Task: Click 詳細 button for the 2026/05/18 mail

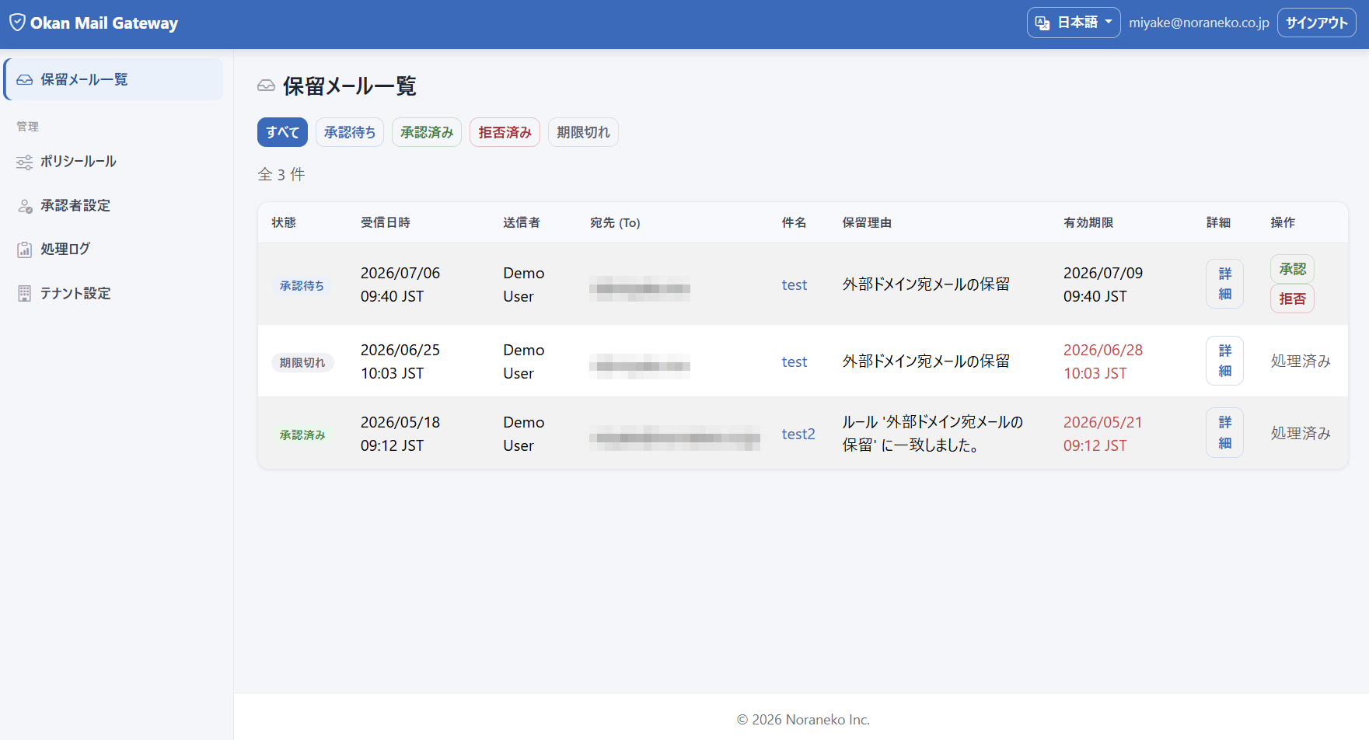Action: tap(1224, 433)
